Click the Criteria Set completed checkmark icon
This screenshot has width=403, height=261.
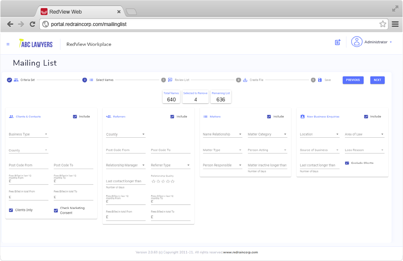pyautogui.click(x=9, y=80)
